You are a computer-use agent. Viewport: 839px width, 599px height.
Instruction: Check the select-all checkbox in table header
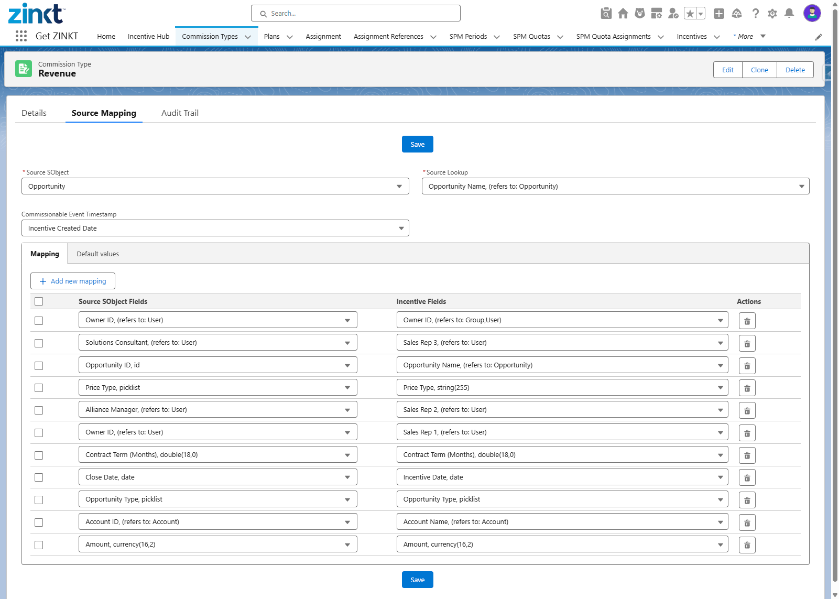pos(39,301)
